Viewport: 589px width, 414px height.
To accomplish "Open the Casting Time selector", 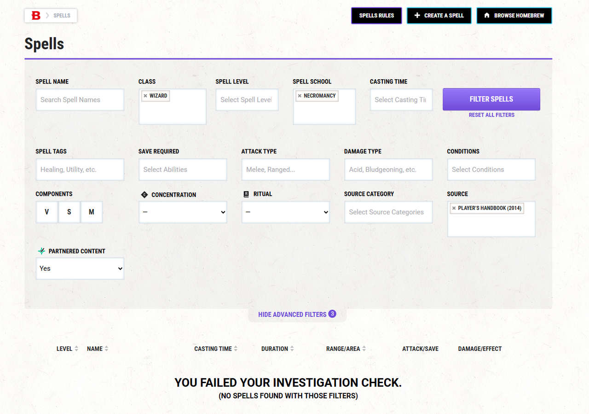I will pos(401,100).
